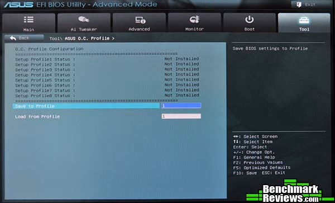The height and width of the screenshot is (203, 335).
Task: Click the Main list icon
Action: pos(28,20)
